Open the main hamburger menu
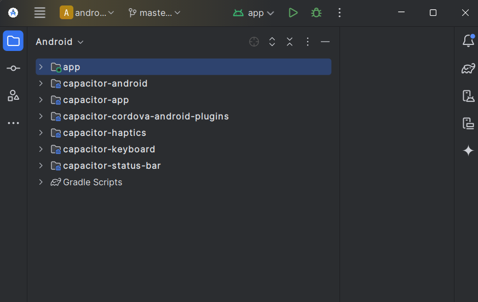 pyautogui.click(x=39, y=13)
